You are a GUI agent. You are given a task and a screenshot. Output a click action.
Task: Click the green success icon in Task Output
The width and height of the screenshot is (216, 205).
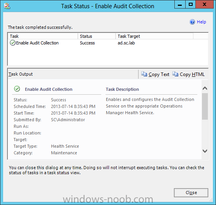click(17, 89)
